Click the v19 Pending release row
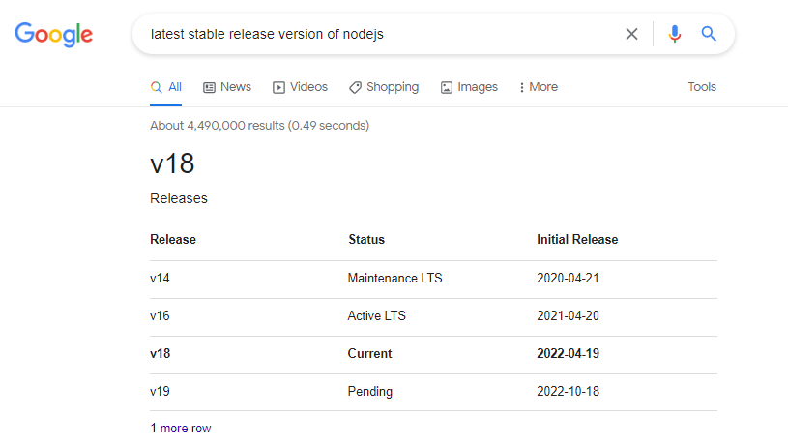 coord(433,392)
